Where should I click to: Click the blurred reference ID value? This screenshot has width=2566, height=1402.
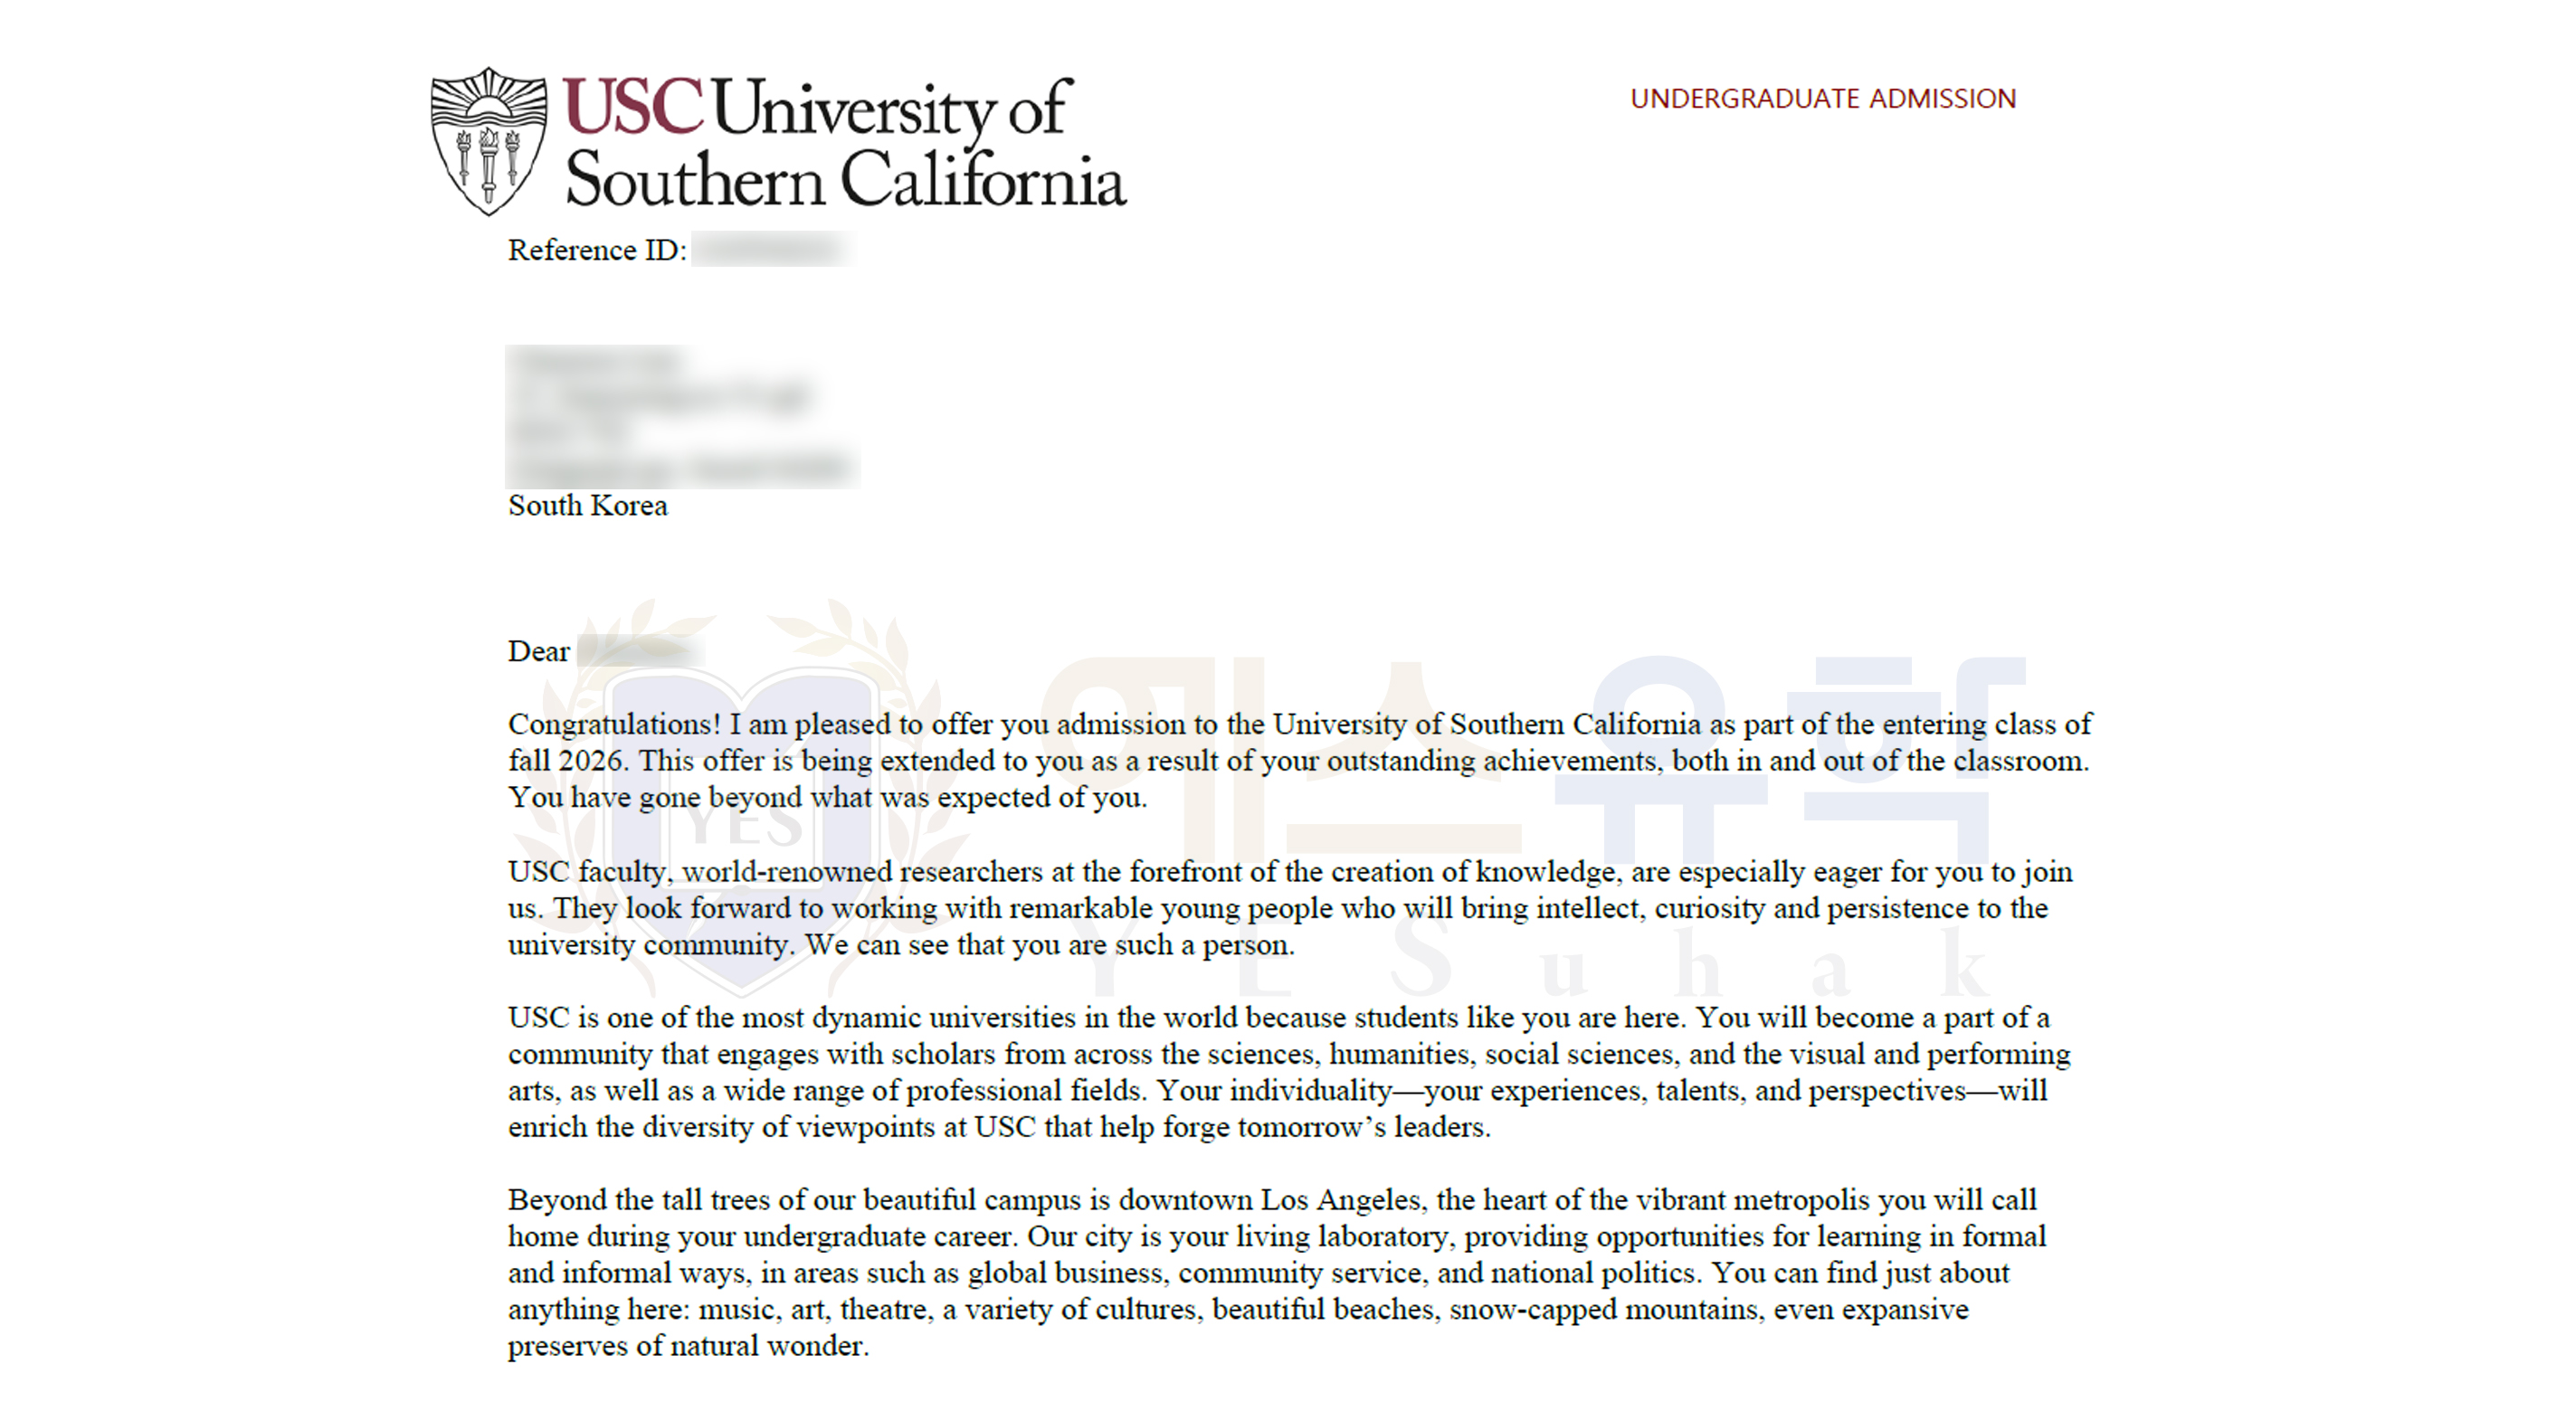click(772, 250)
